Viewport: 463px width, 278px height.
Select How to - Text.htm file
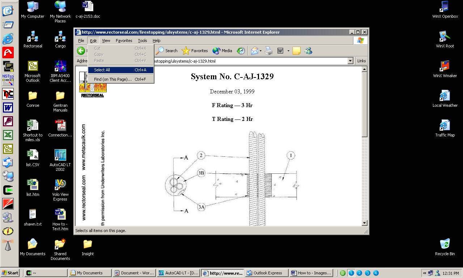pos(60,220)
